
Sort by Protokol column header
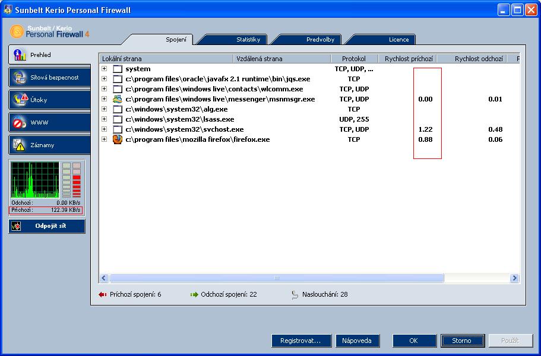pyautogui.click(x=355, y=59)
